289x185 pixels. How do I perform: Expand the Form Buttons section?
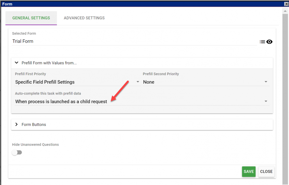(17, 124)
